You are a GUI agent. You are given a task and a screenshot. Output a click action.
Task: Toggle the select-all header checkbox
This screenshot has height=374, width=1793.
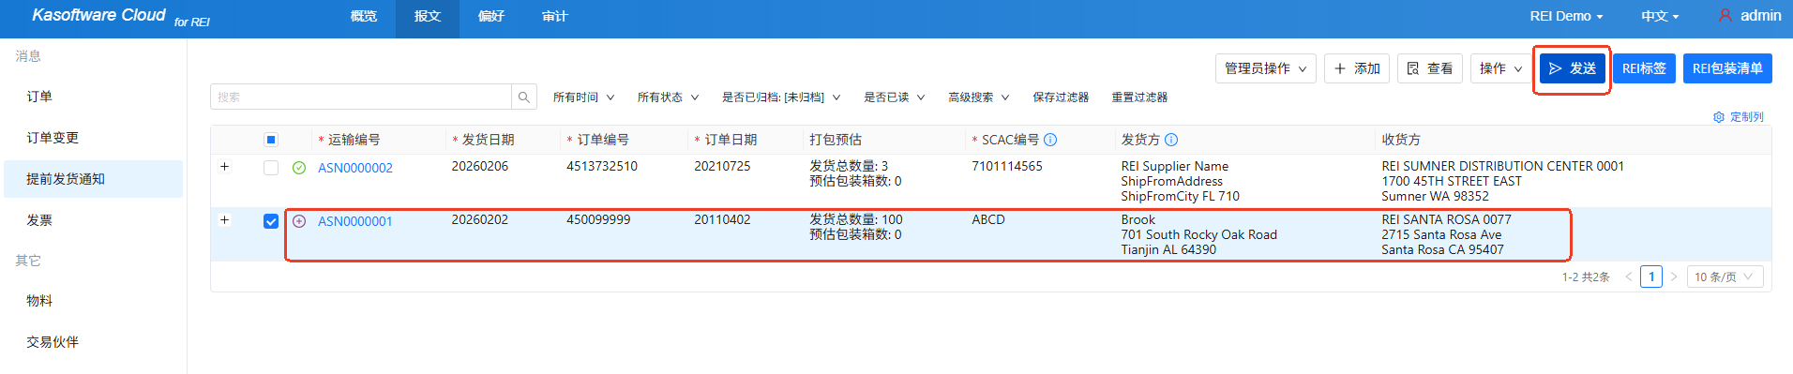point(271,140)
